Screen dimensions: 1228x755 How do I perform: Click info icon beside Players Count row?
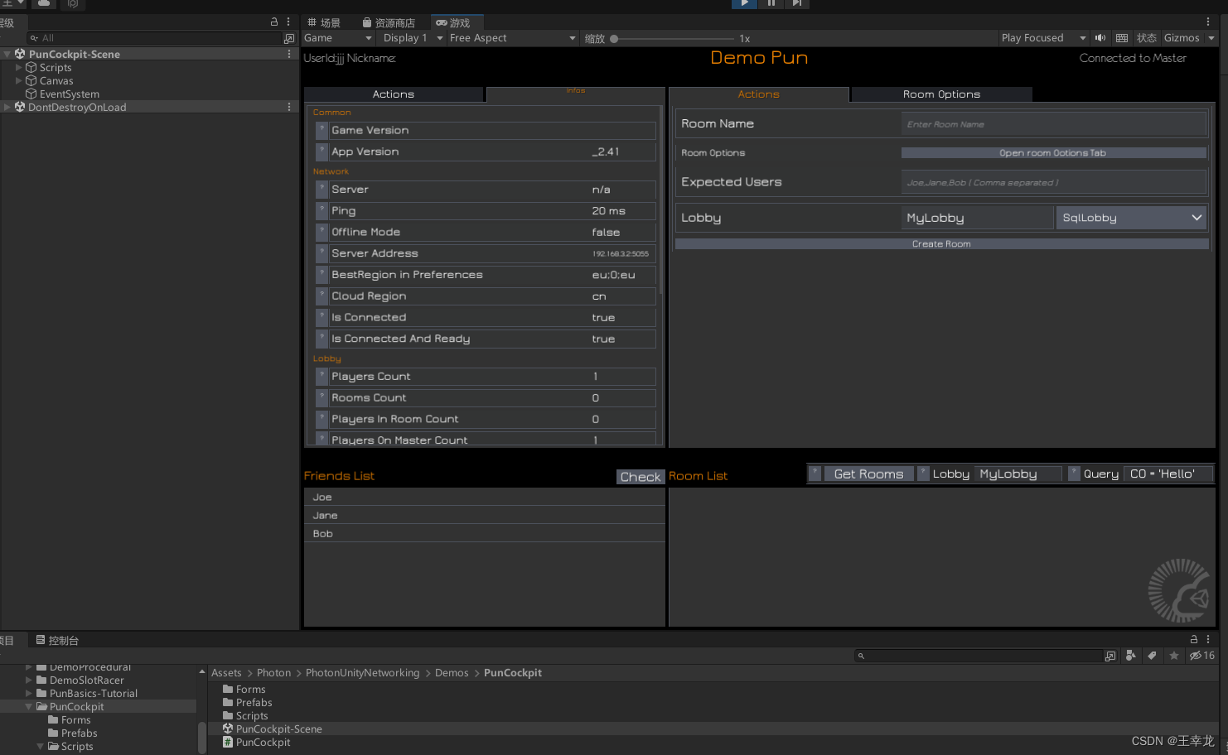coord(322,377)
